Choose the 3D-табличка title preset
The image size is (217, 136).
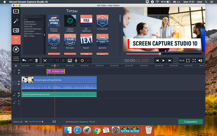(x=86, y=21)
